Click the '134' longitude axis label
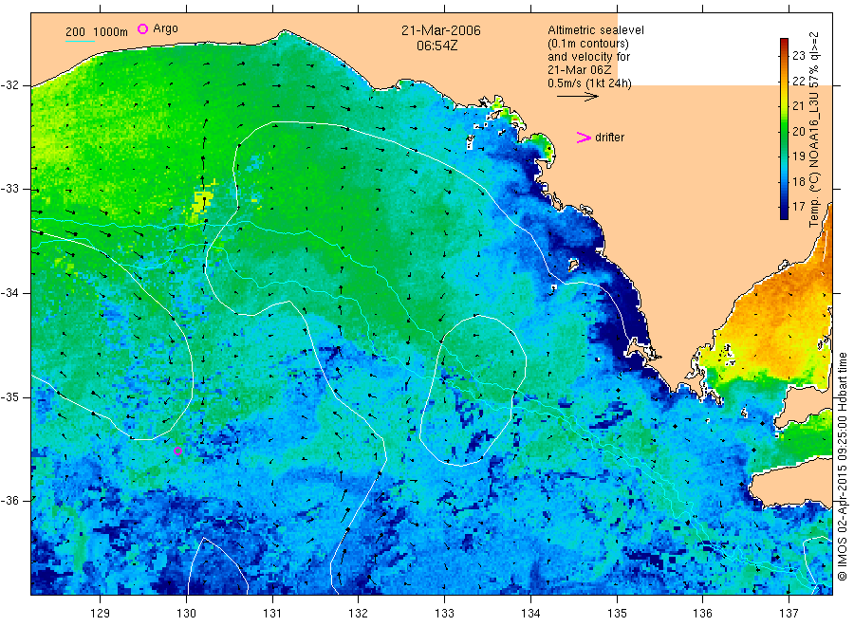The height and width of the screenshot is (626, 854). (530, 614)
